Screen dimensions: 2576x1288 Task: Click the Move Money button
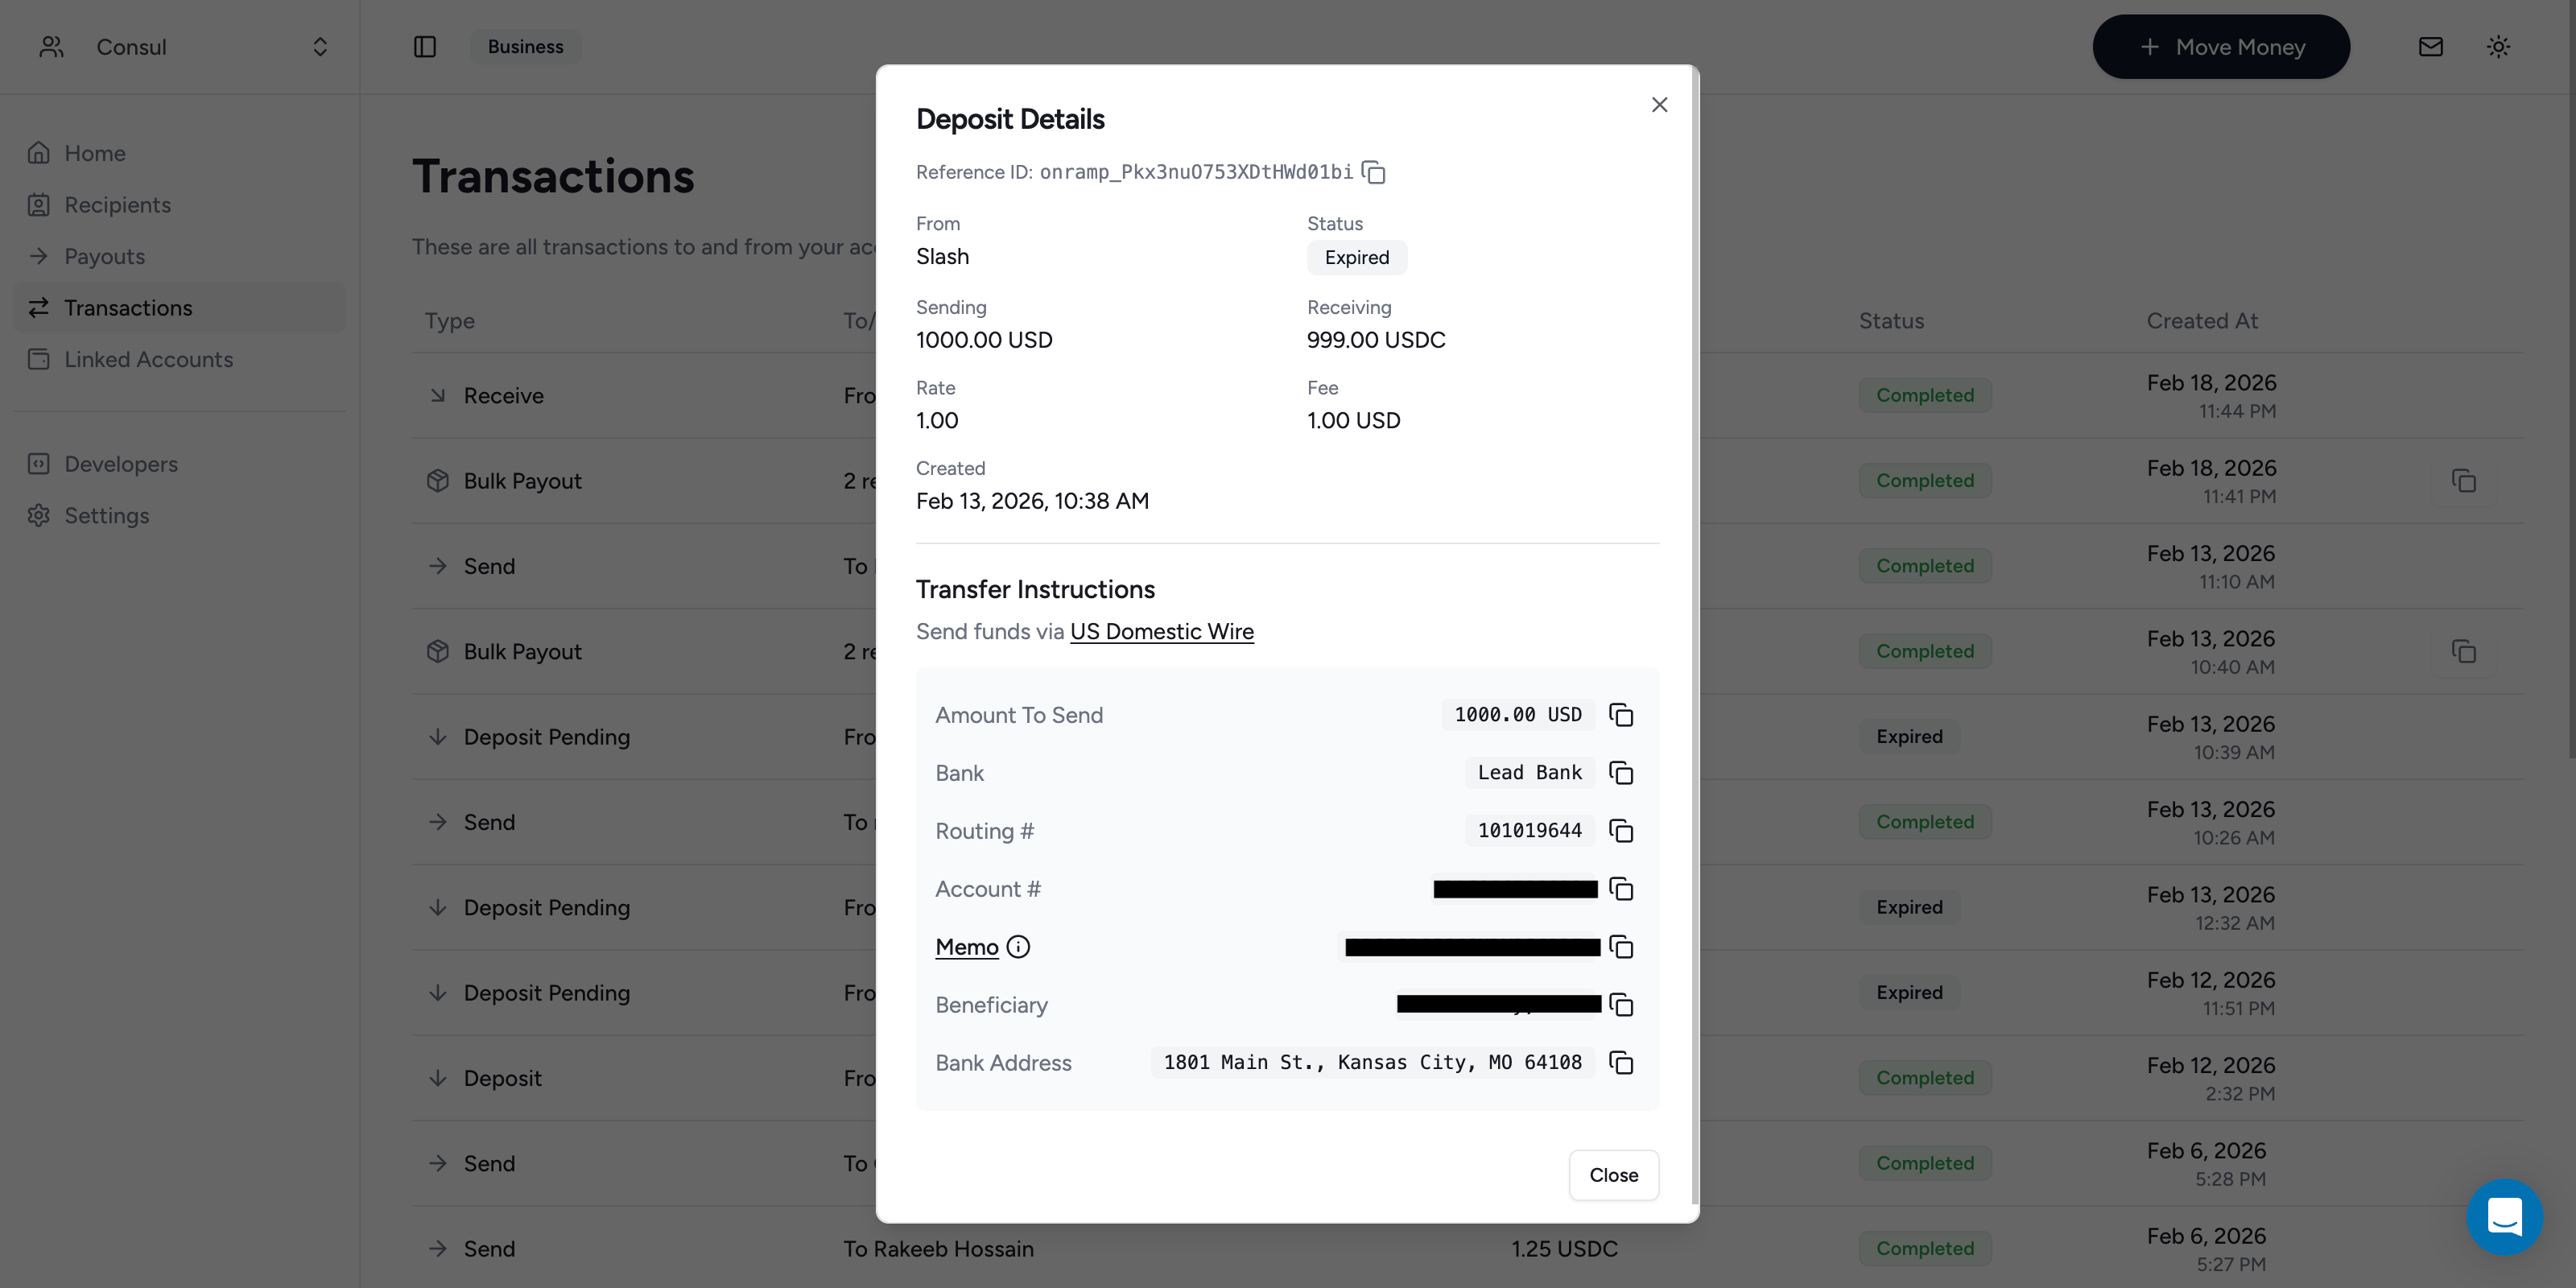click(2221, 46)
